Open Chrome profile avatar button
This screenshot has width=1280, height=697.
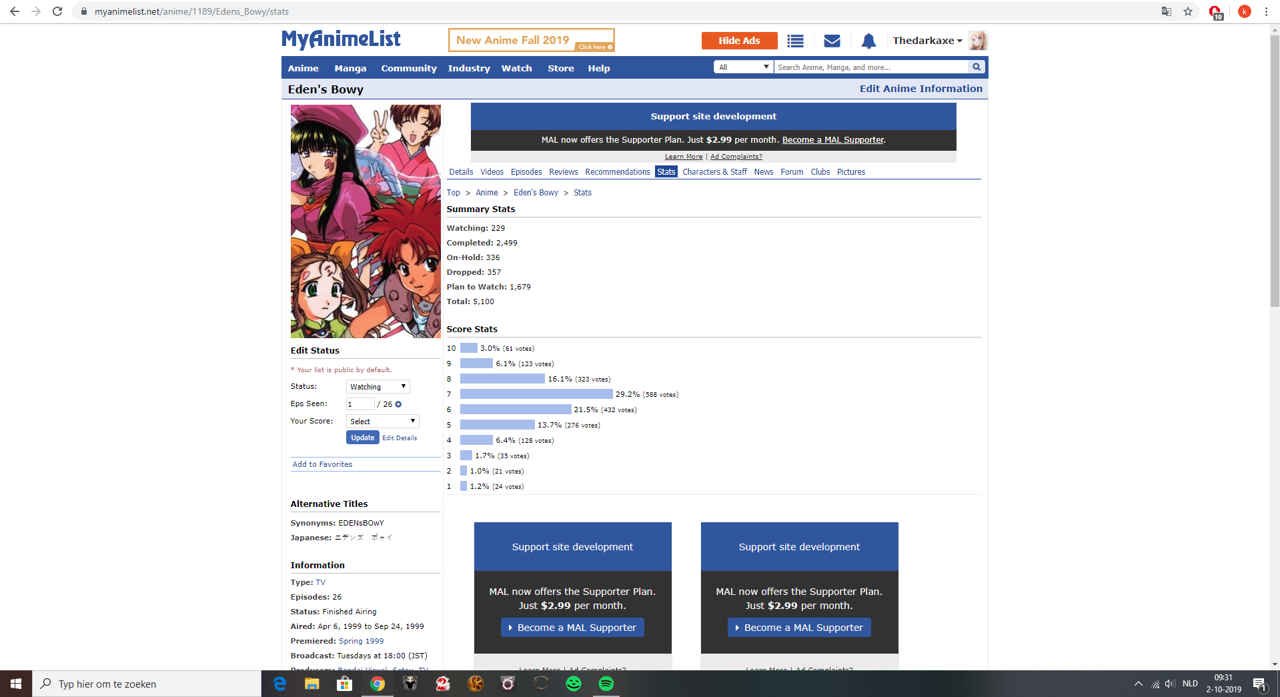1245,11
